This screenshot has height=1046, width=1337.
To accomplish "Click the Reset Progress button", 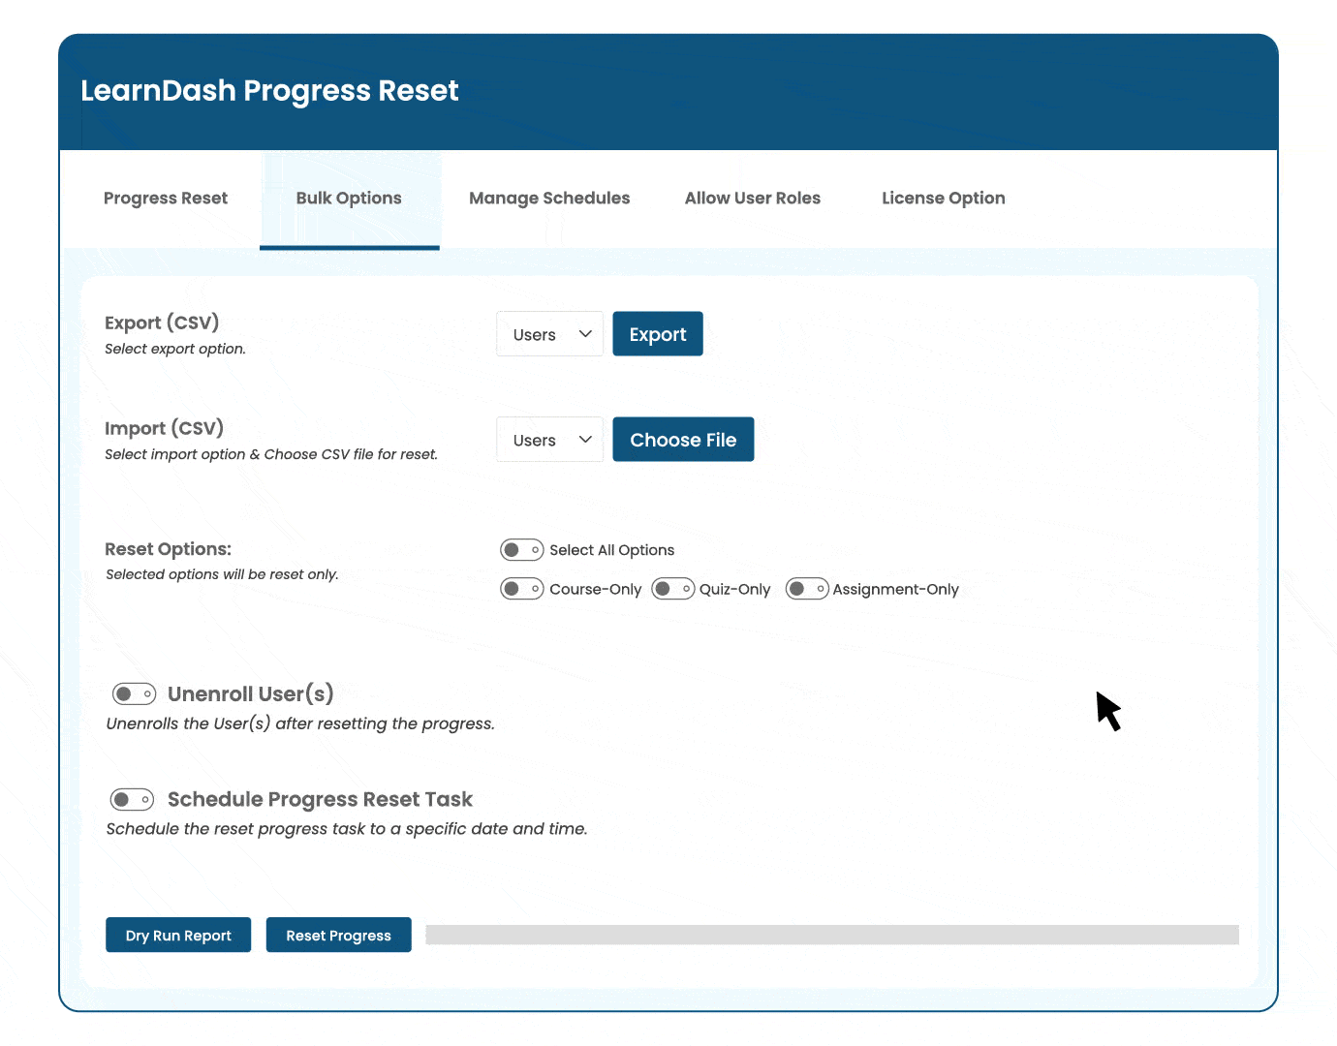I will [x=339, y=935].
